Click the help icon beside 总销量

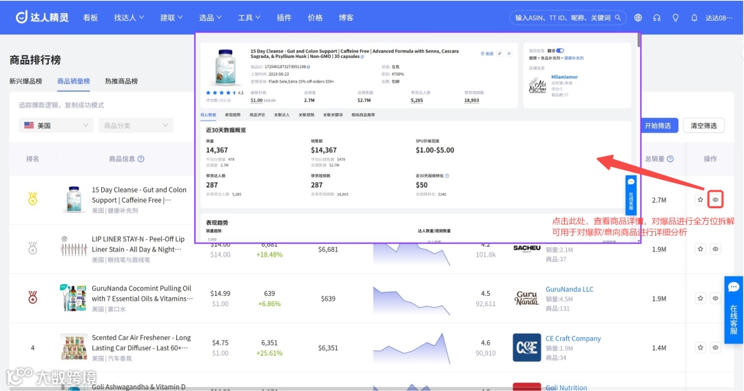pos(670,159)
